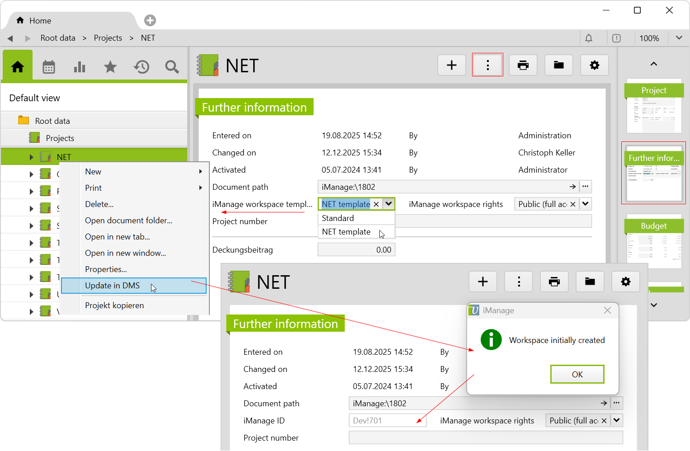
Task: Click the search magnifier icon in sidebar
Action: point(172,67)
